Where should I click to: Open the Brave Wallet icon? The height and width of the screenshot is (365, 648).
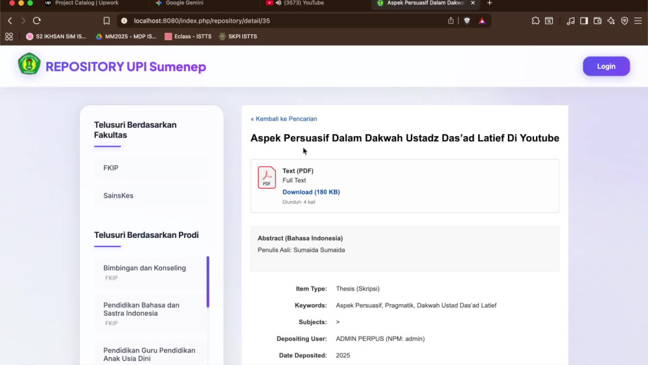597,21
